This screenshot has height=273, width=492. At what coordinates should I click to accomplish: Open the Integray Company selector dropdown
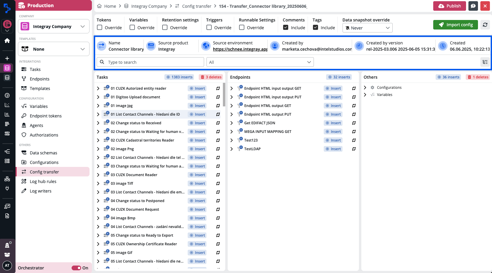54,27
